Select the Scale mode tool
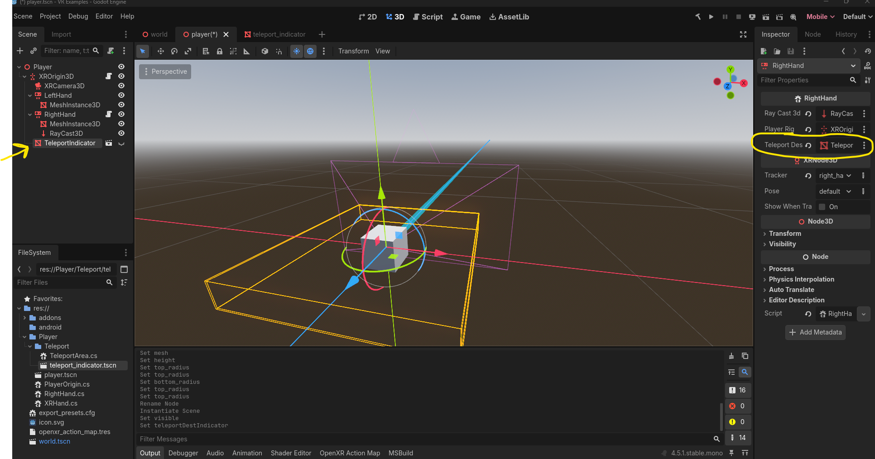This screenshot has width=875, height=459. coord(188,51)
